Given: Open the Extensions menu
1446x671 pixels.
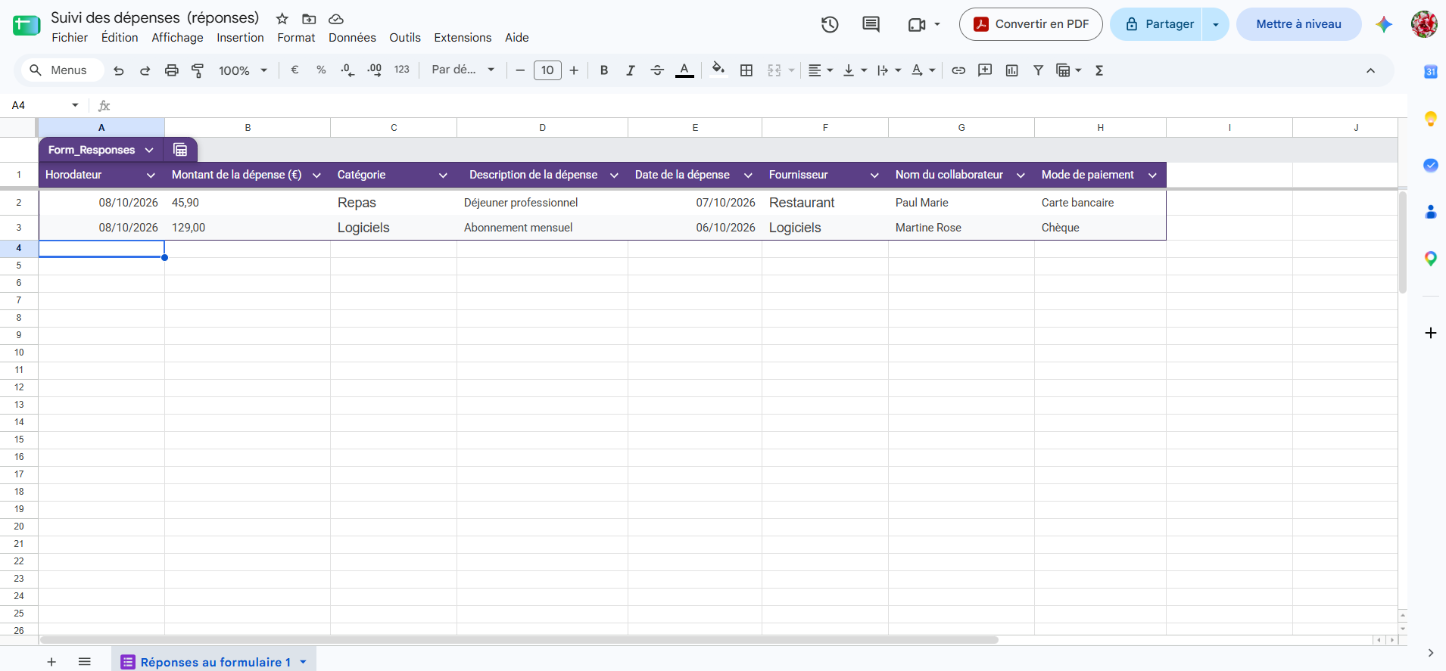Looking at the screenshot, I should click(x=463, y=38).
